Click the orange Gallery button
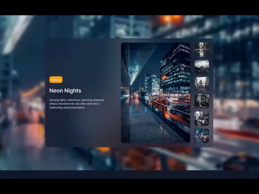259x194 pixels. point(56,80)
